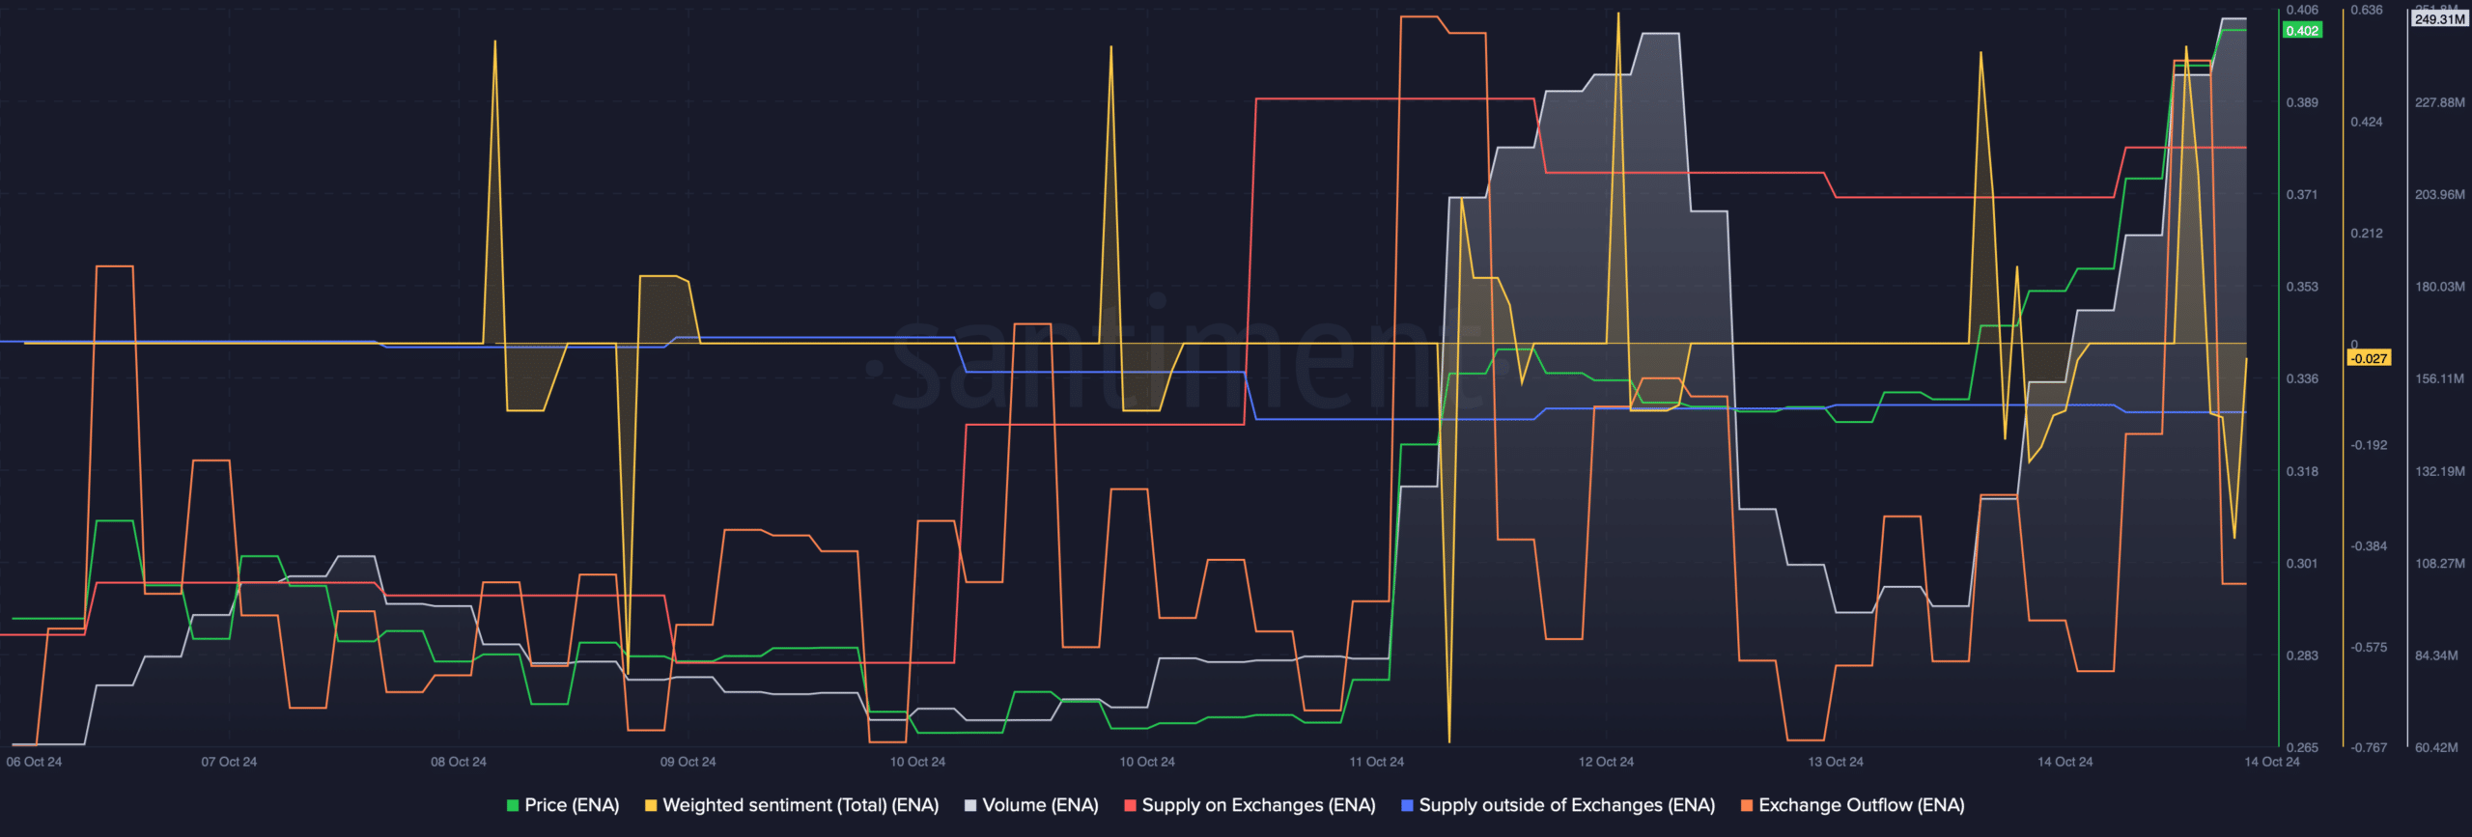2472x837 pixels.
Task: Click the gray Volume (ENA) legend swatch
Action: pos(970,805)
